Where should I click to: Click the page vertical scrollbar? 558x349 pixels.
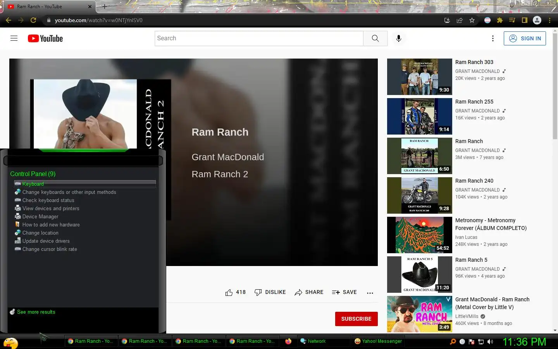coord(555,86)
